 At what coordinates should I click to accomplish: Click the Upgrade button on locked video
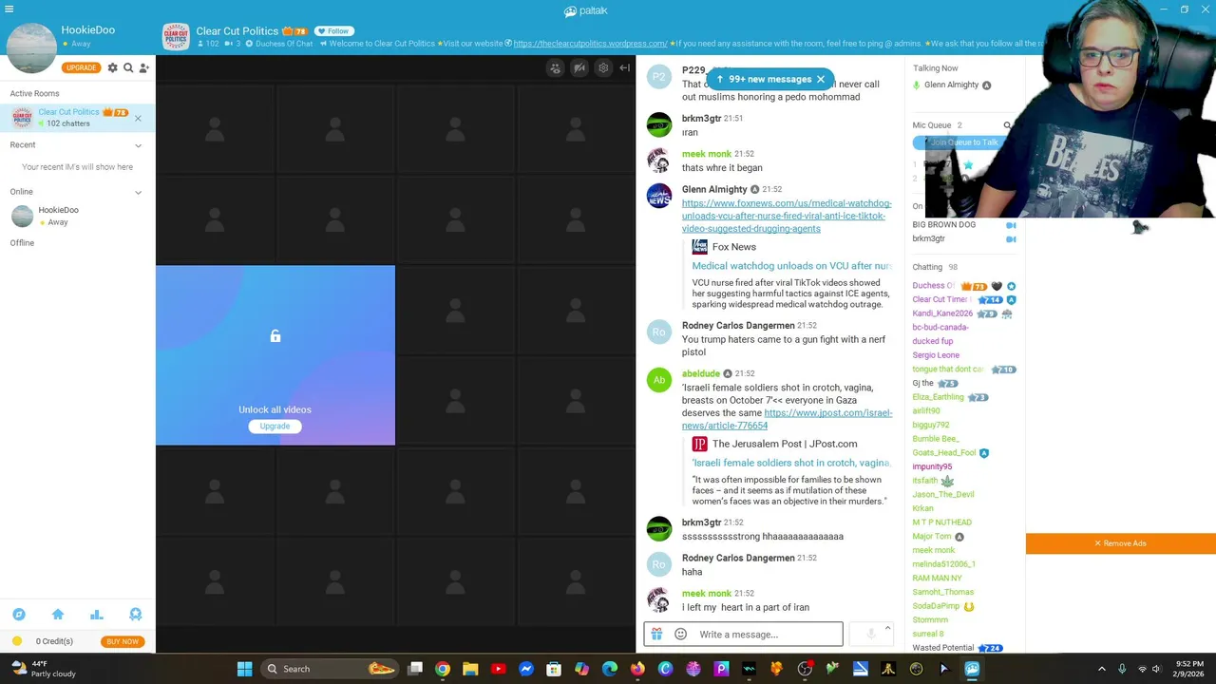point(275,427)
